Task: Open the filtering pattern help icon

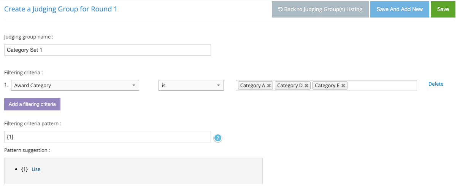Action: 218,138
